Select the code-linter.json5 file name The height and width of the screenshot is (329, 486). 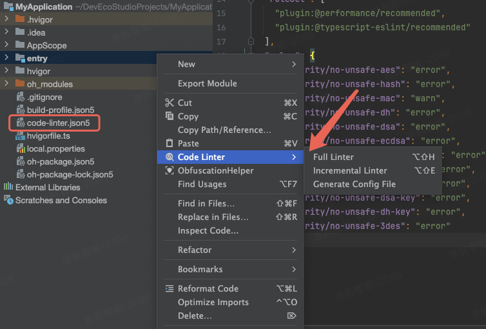[58, 123]
